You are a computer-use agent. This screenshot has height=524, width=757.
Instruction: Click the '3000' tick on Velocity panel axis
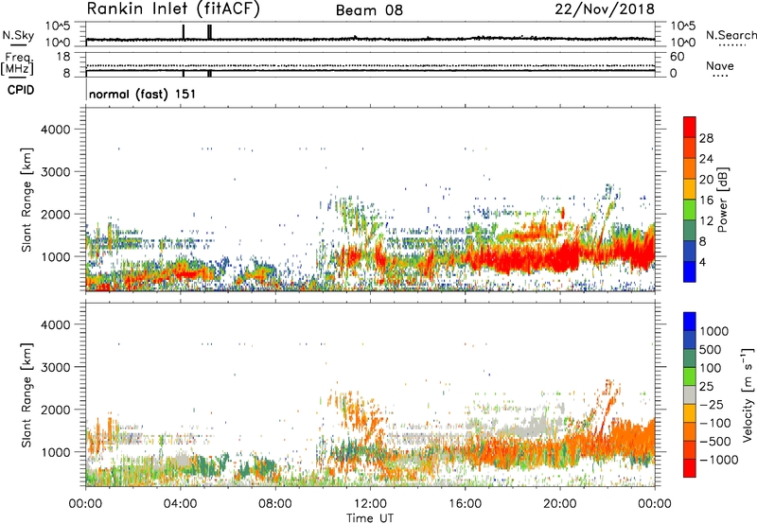(55, 367)
